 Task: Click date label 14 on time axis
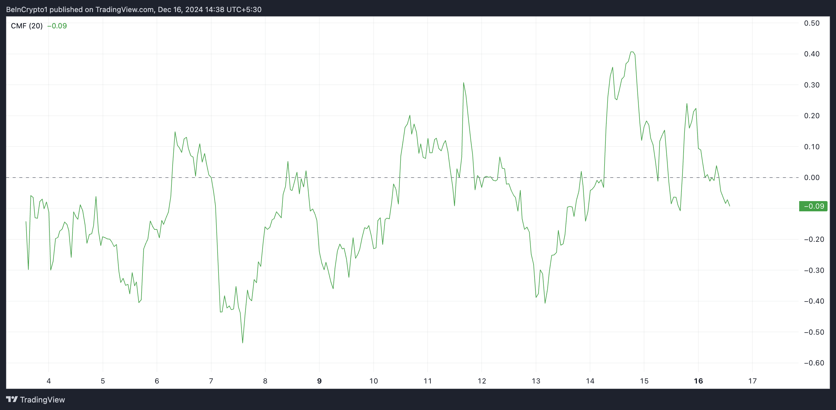click(x=590, y=381)
